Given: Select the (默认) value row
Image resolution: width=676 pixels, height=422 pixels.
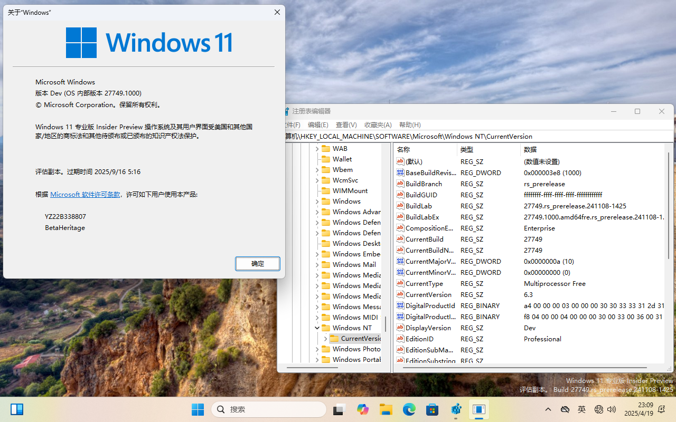Looking at the screenshot, I should (530, 161).
